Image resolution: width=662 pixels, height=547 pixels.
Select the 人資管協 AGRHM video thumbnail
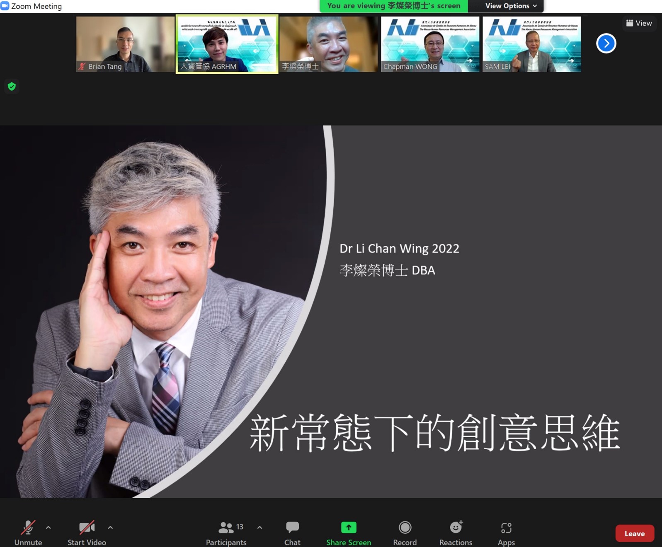pyautogui.click(x=227, y=44)
